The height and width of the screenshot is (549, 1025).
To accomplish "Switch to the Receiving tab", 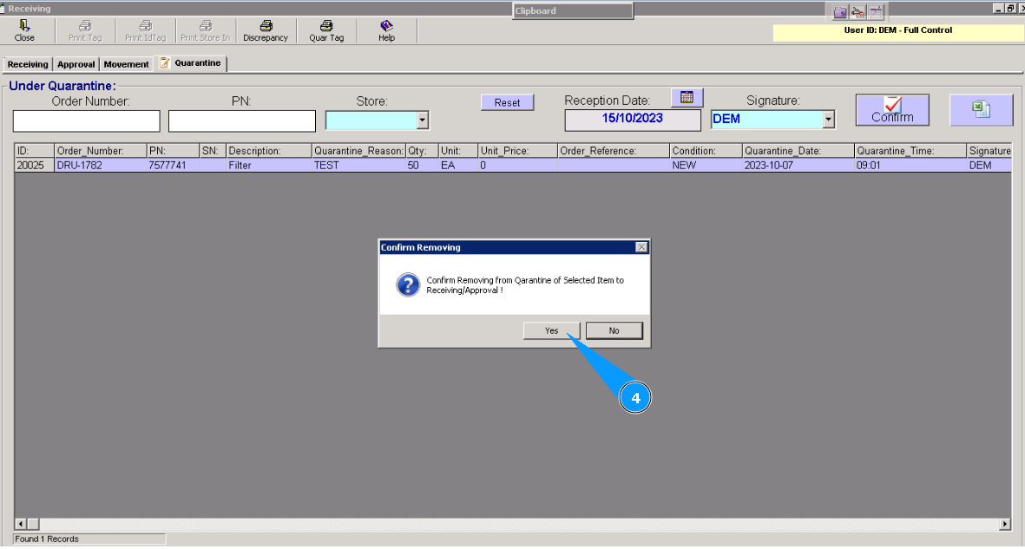I will tap(27, 63).
